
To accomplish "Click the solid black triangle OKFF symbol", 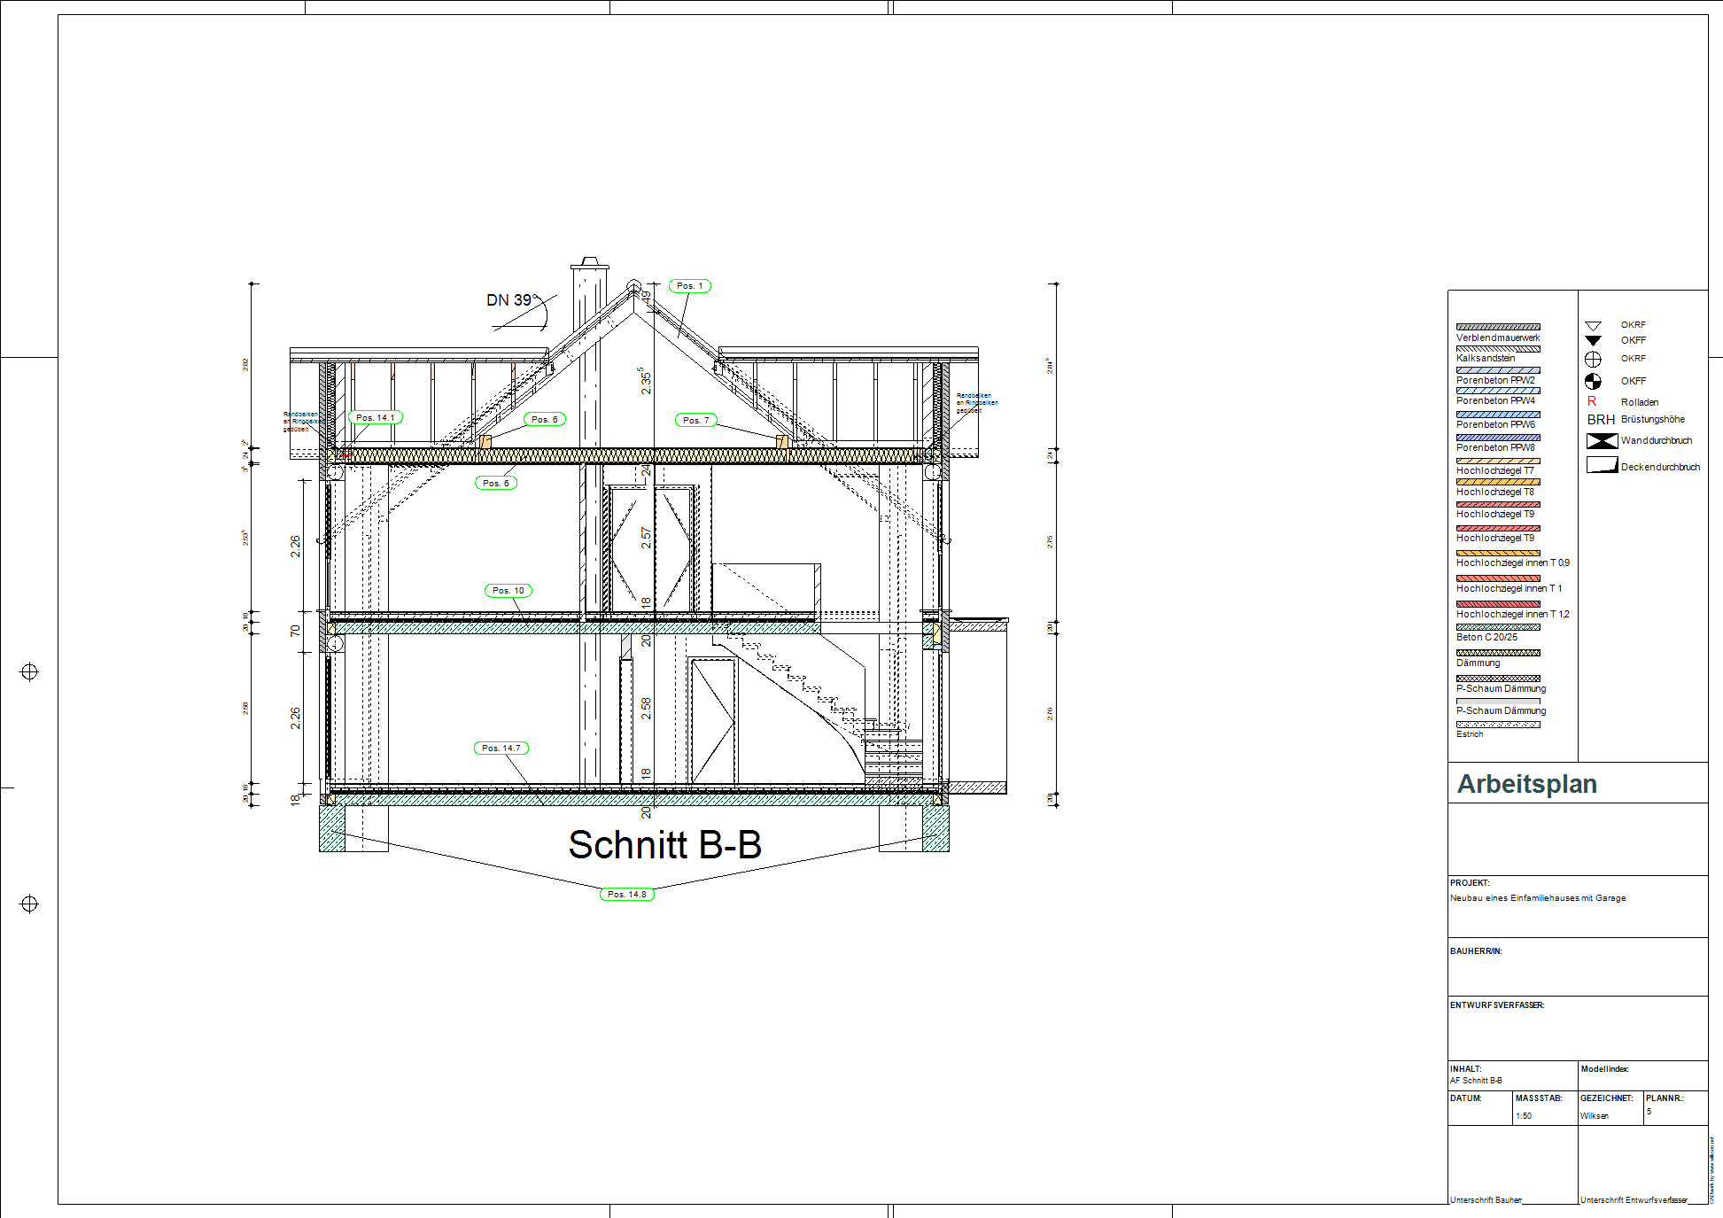I will [x=1593, y=341].
